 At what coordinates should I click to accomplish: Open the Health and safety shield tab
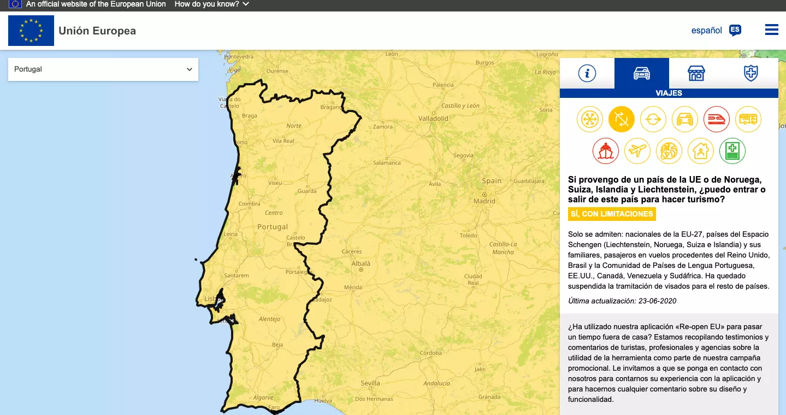pyautogui.click(x=751, y=73)
